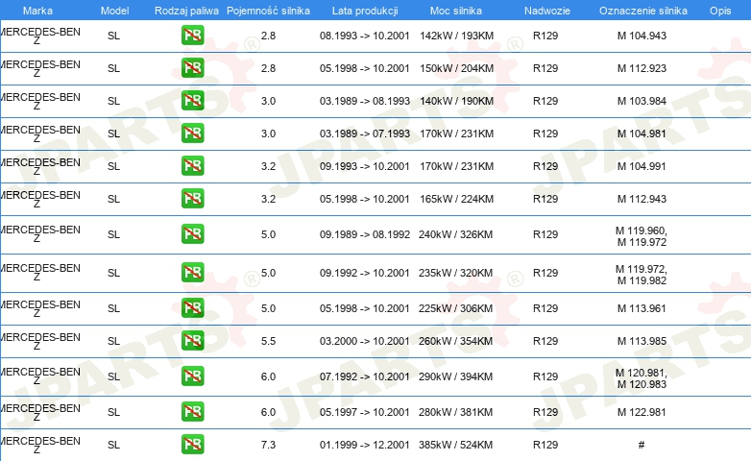This screenshot has width=751, height=461.
Task: Click power value 240kW / 326KM
Action: [x=455, y=234]
